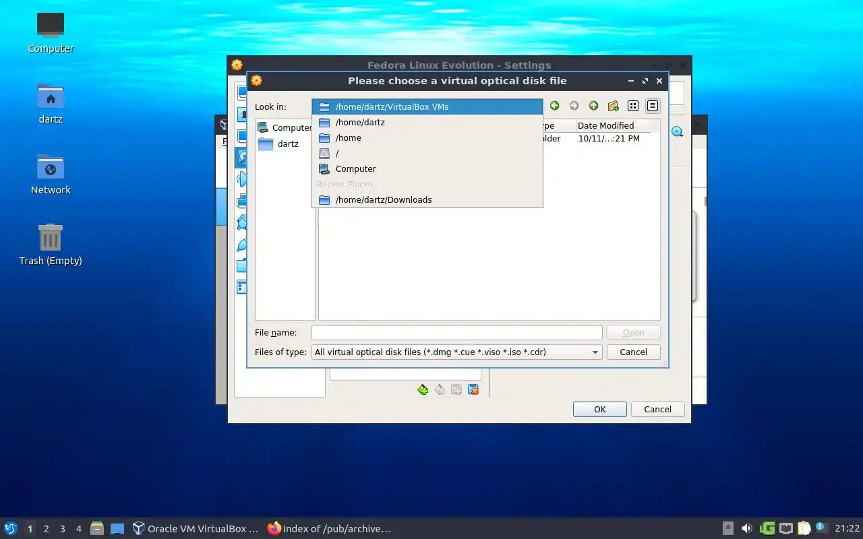Open the dartz home desktop folder
The height and width of the screenshot is (539, 863).
pos(51,103)
